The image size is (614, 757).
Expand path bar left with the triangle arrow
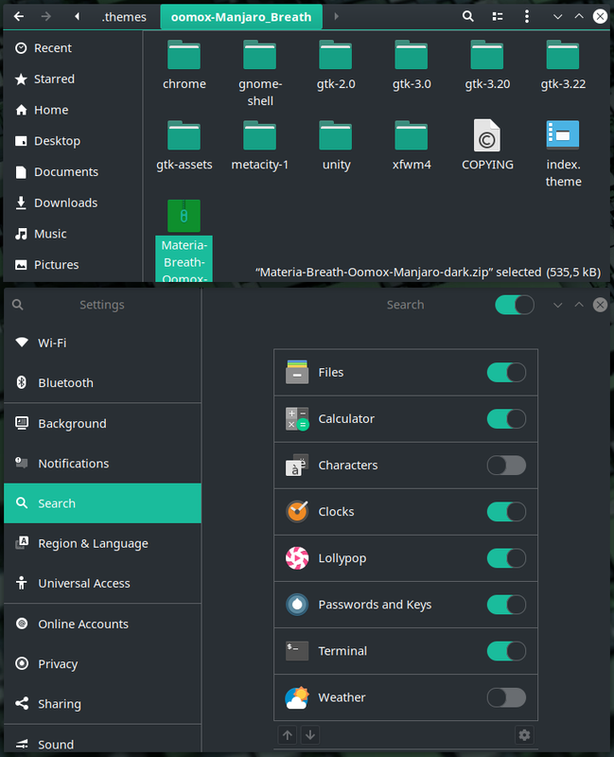tap(78, 16)
